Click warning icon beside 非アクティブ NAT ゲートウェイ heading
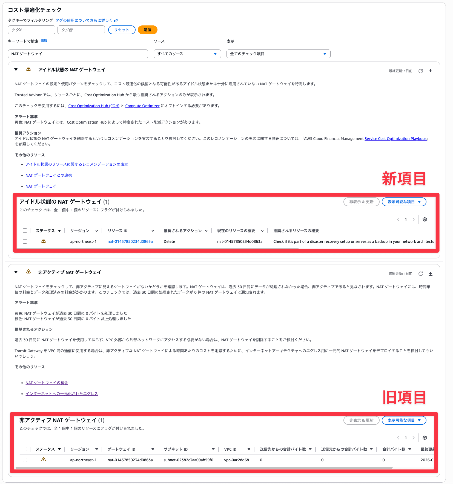Screen dimensions: 453x484 (28, 272)
